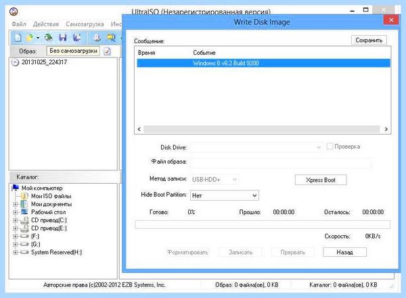This screenshot has width=406, height=298.
Task: Click the Записать button
Action: (240, 252)
